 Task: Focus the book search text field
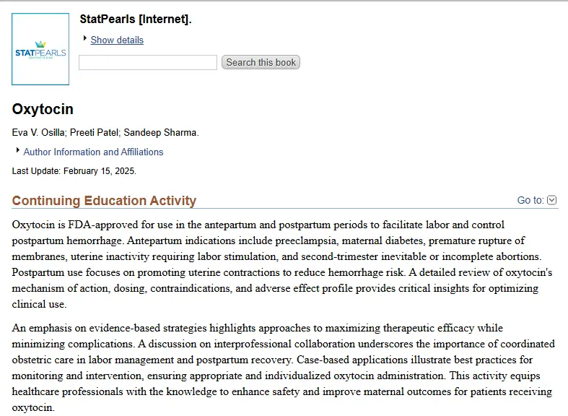pos(148,62)
